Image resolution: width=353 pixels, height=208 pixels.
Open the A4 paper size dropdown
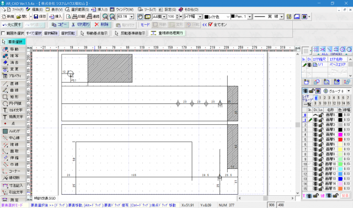pyautogui.click(x=164, y=17)
